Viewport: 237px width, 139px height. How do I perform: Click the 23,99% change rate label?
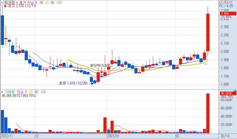[x=226, y=17]
